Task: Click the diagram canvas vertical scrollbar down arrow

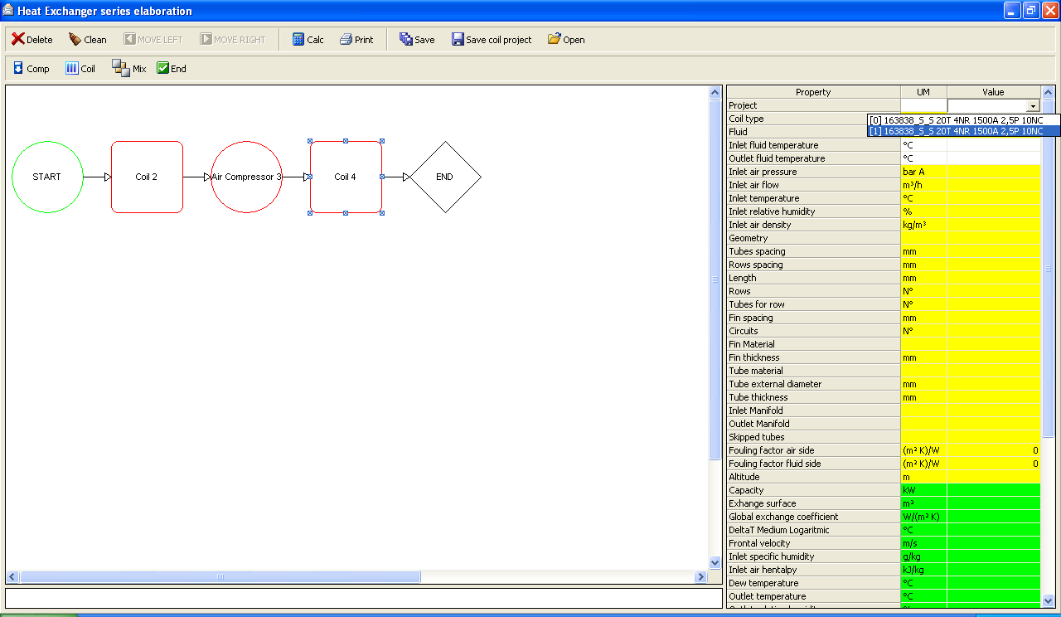Action: pos(715,562)
